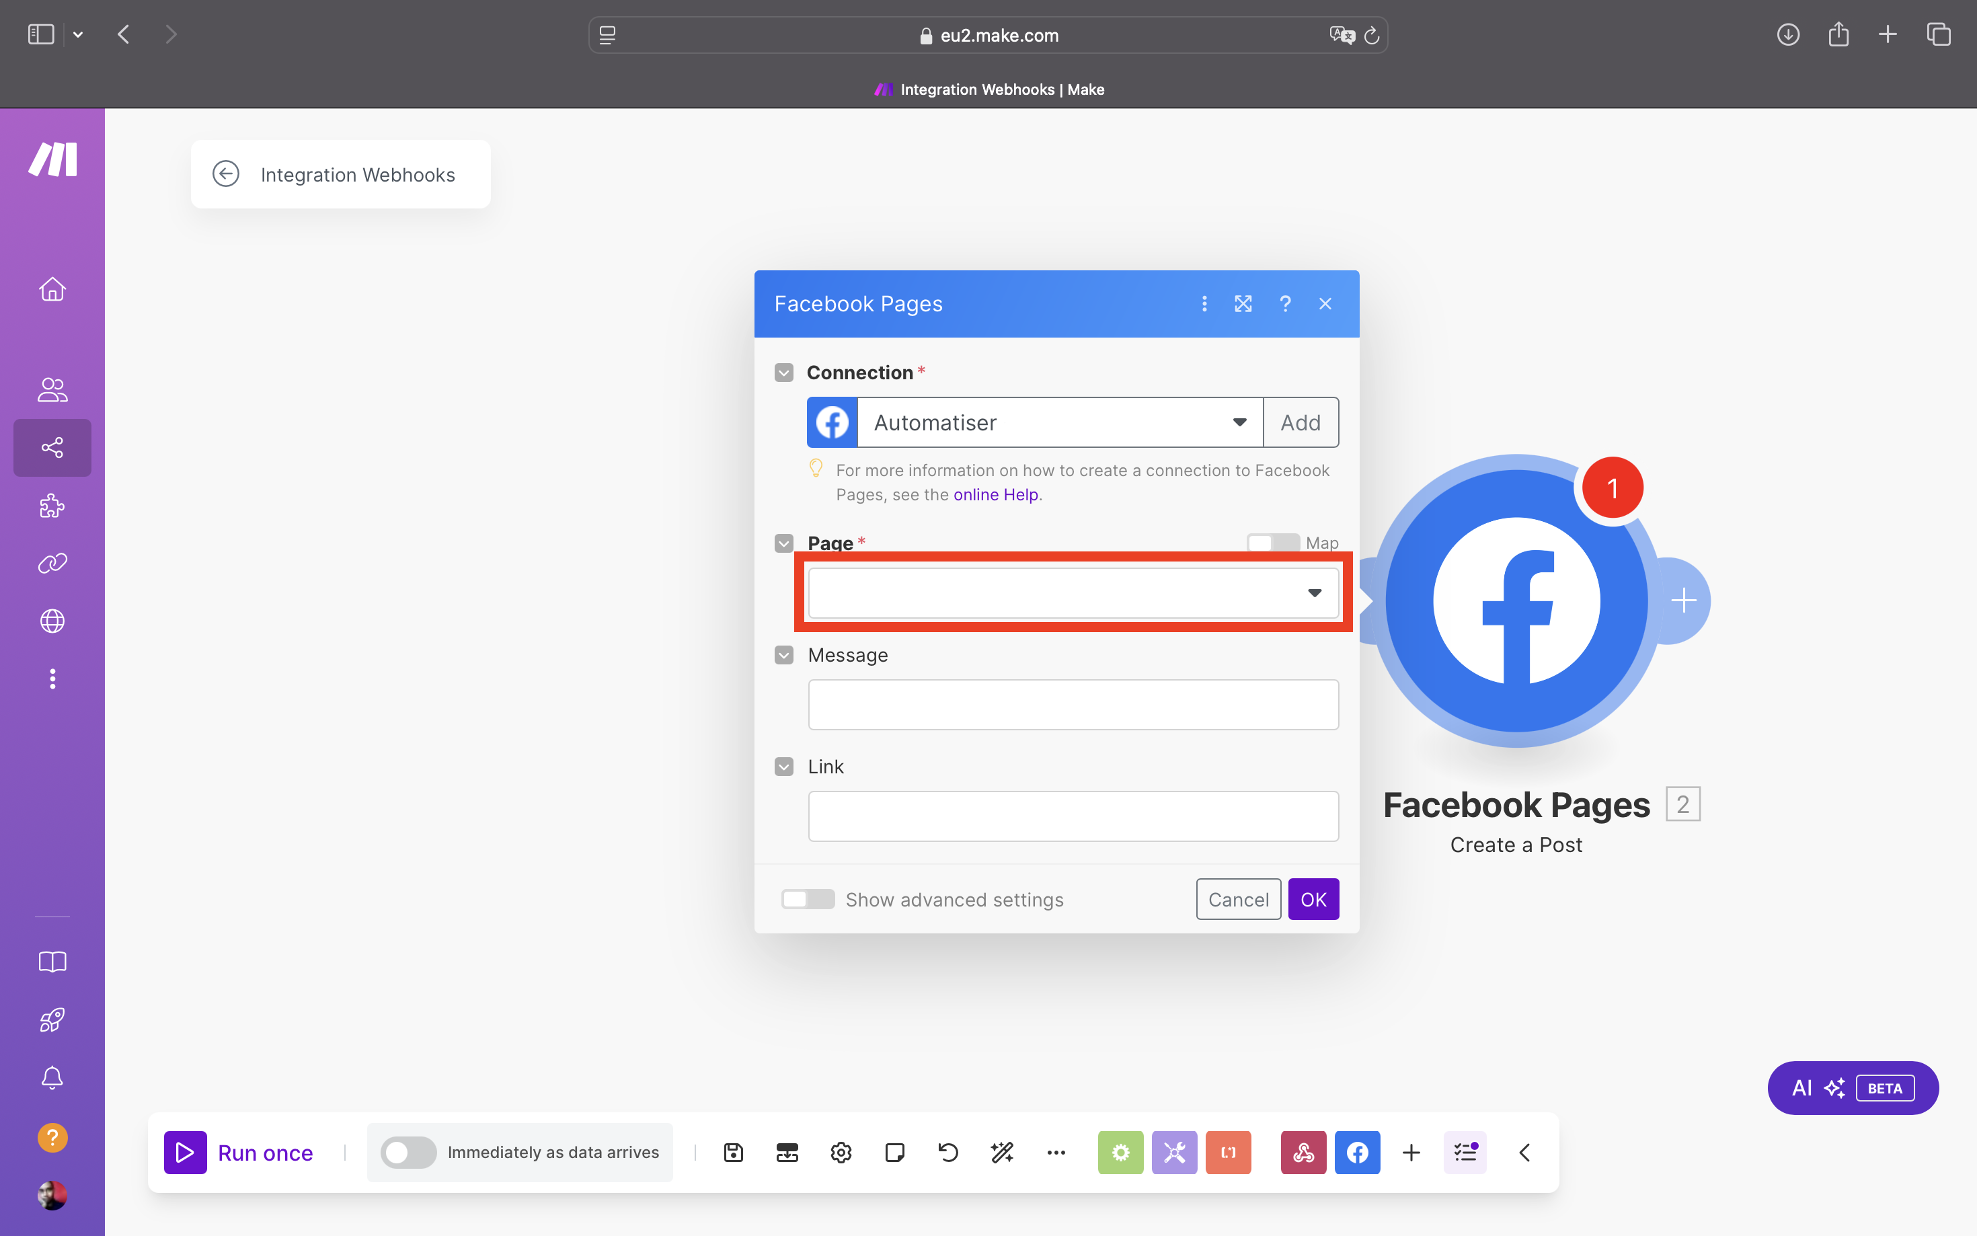Viewport: 1977px width, 1236px height.
Task: Click the Run once button
Action: click(x=239, y=1152)
